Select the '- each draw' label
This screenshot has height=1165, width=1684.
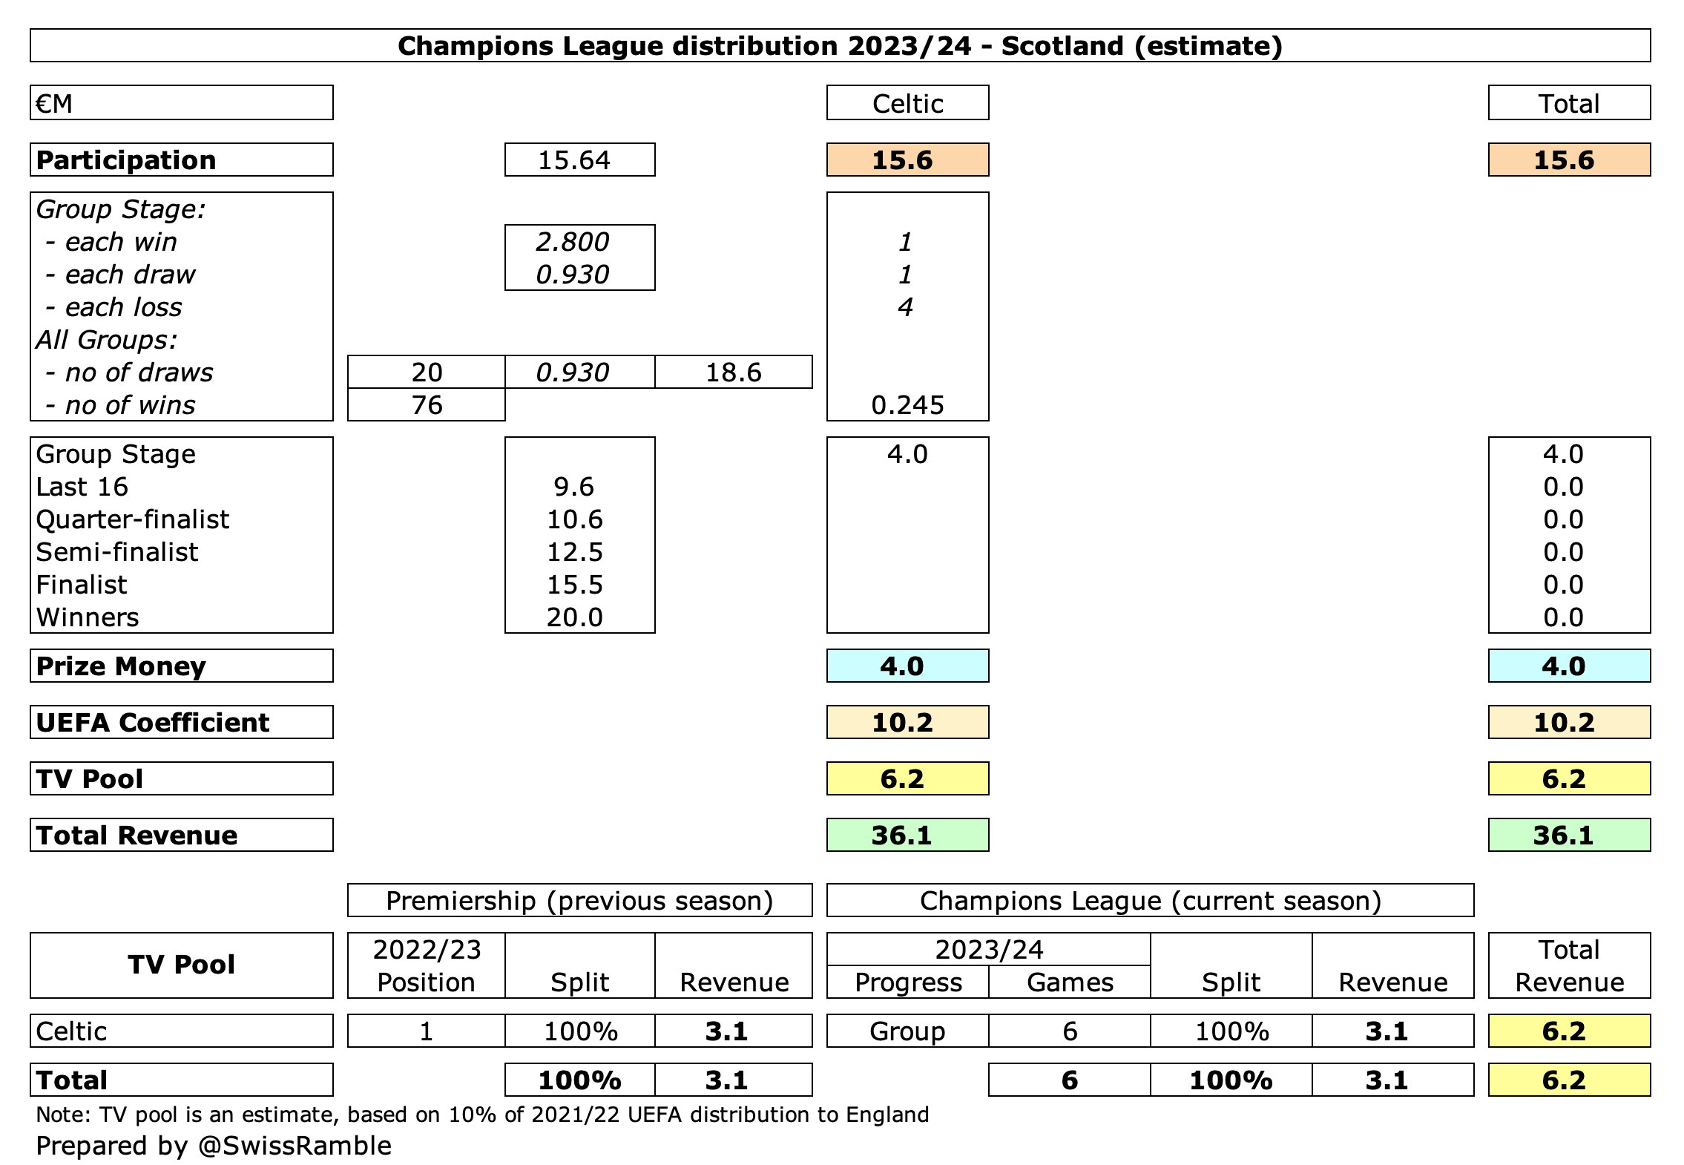pos(120,275)
